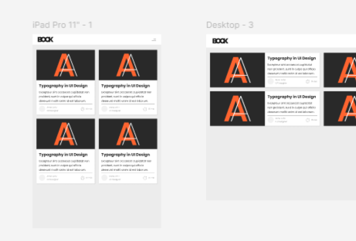Viewport: 356px width, 241px height.
Task: Click the clock icon in Desktop second row card
Action: pos(307,120)
